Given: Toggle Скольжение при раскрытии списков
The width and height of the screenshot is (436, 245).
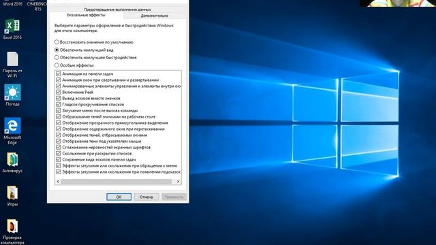Looking at the screenshot, I should [59, 153].
